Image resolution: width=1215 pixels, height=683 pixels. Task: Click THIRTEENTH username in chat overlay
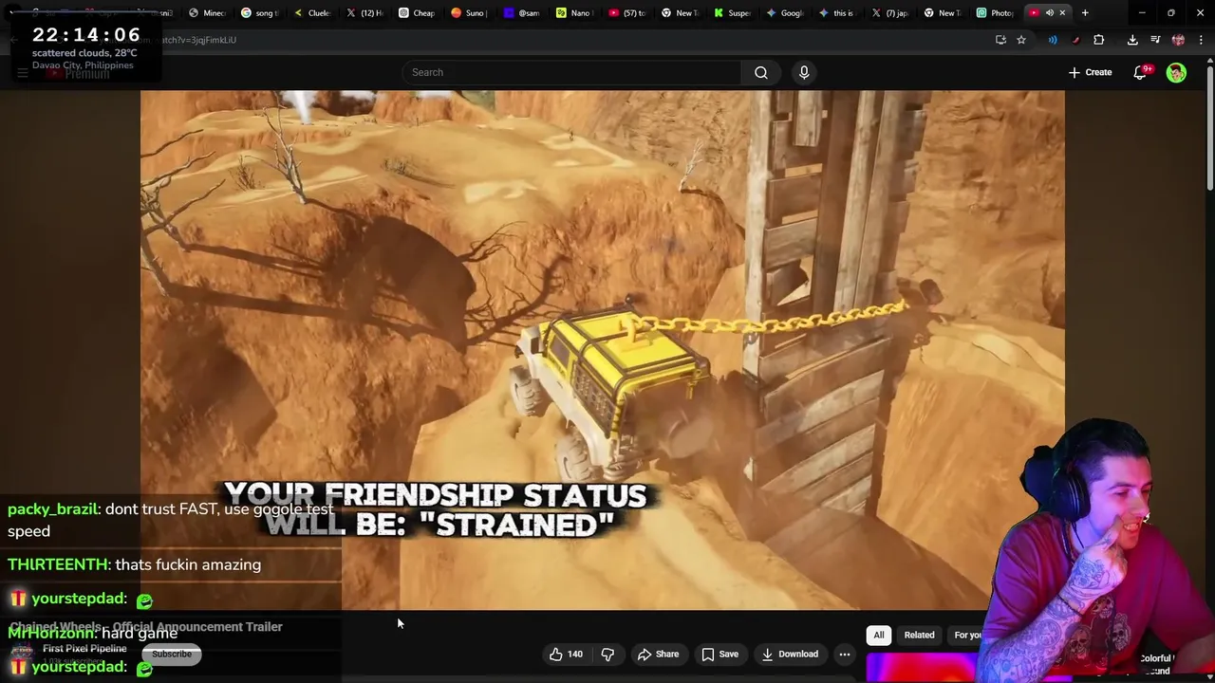coord(57,564)
